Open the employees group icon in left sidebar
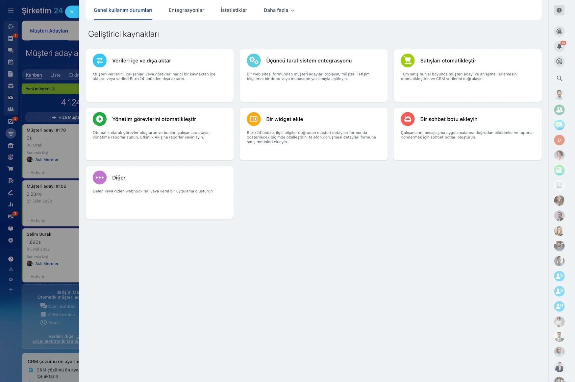 pos(11,109)
